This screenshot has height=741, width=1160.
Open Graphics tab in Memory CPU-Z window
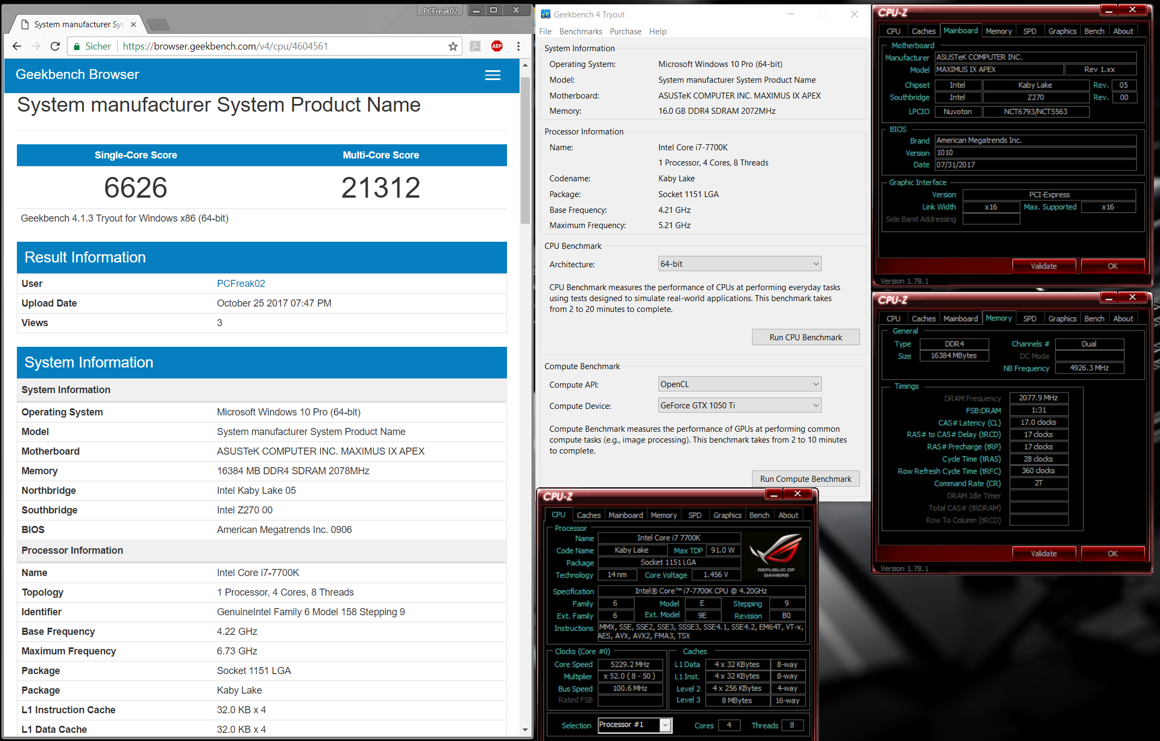[1062, 319]
